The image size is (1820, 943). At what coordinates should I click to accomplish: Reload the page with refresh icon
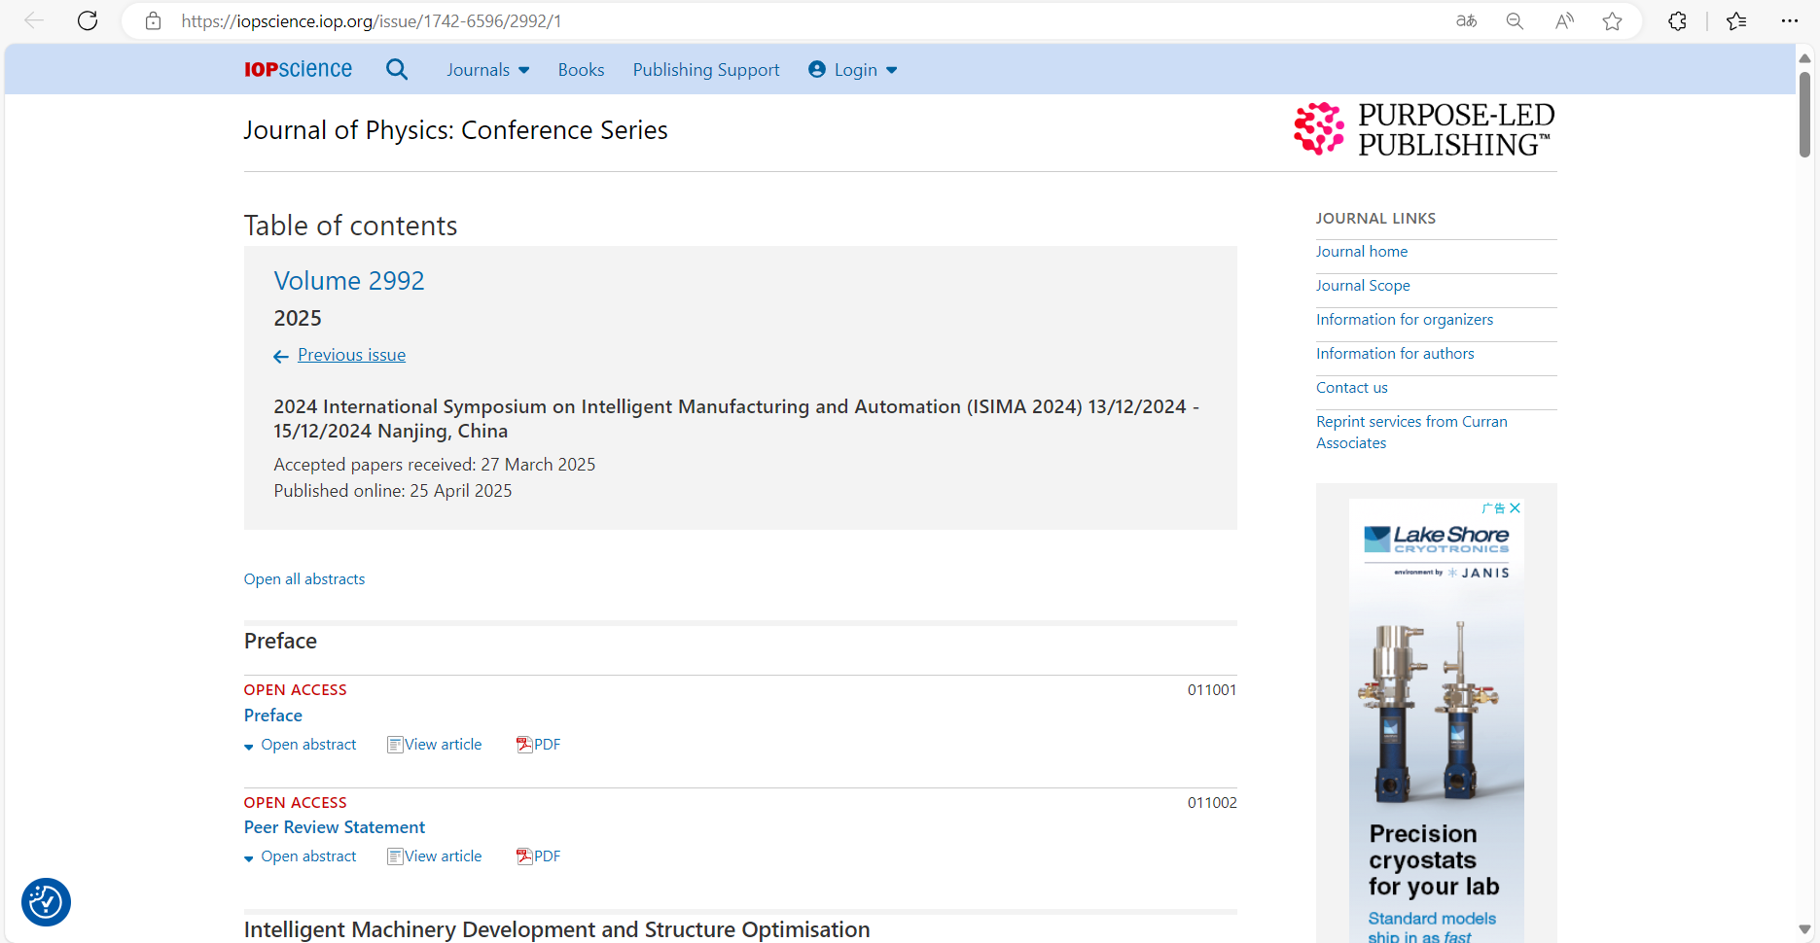click(x=88, y=20)
